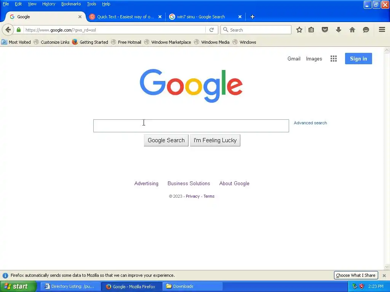This screenshot has width=390, height=292.
Task: Switch to Google - Mozilla Firefox taskbar button
Action: [131, 286]
